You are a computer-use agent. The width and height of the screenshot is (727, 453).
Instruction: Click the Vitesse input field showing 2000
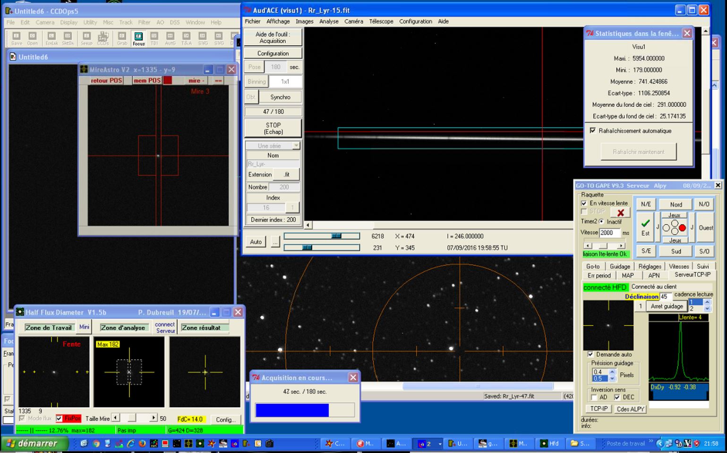tap(609, 233)
